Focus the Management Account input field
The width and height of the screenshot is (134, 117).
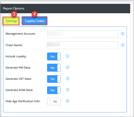[x=83, y=34]
